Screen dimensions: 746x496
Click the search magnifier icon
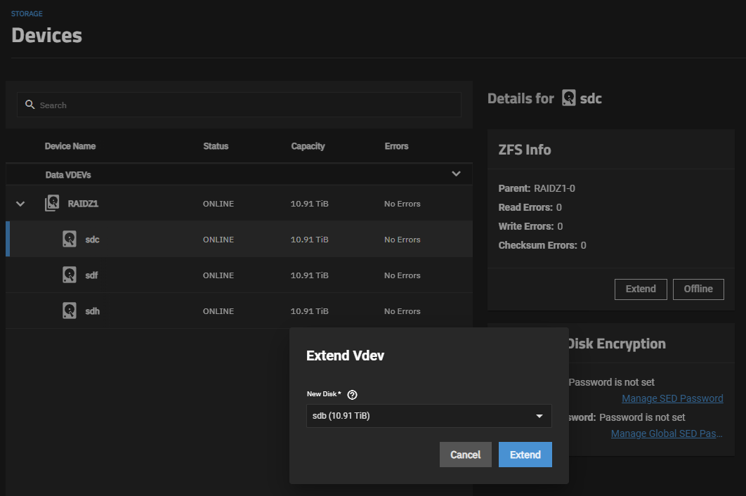pos(30,105)
